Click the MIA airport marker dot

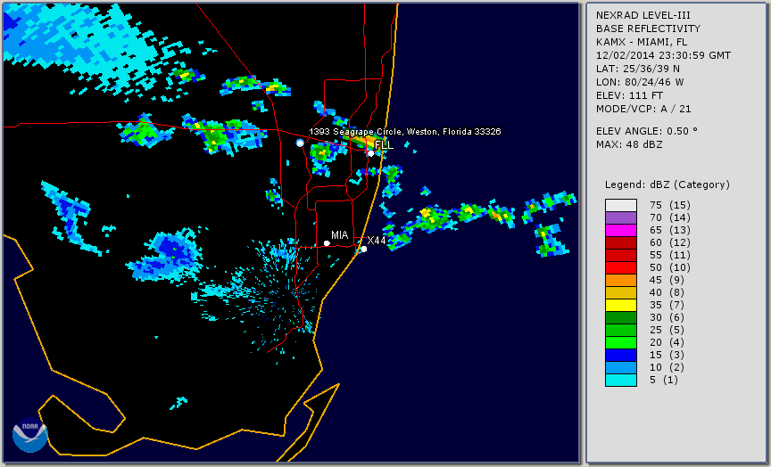327,243
